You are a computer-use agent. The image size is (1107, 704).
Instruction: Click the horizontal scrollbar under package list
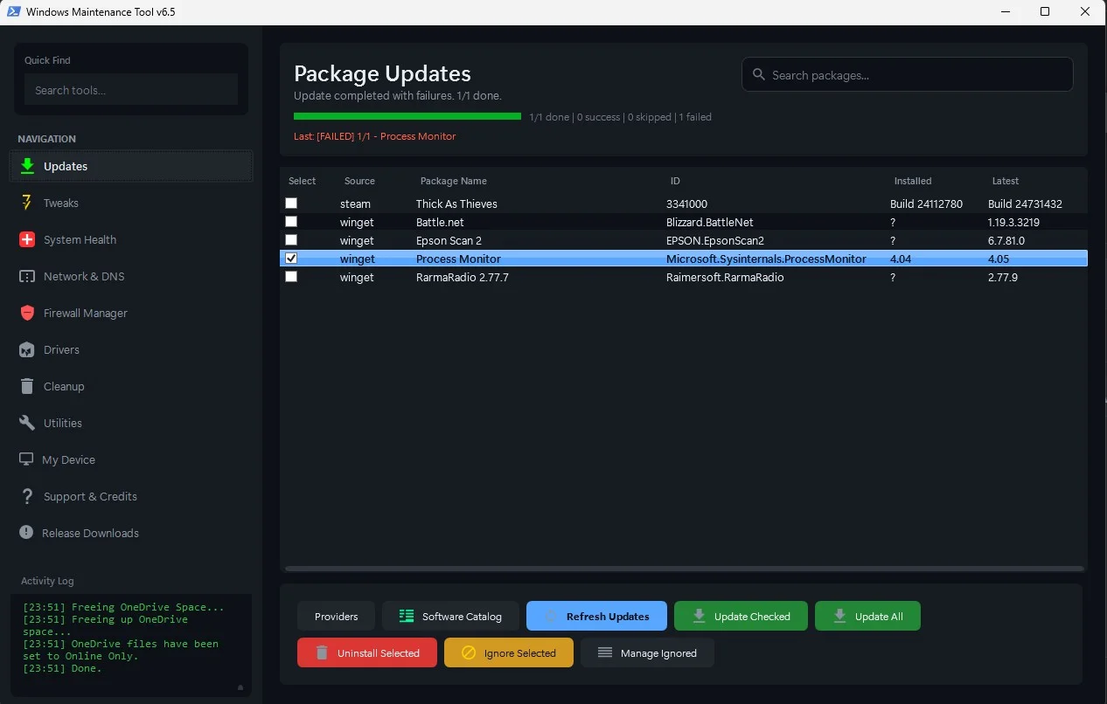tap(683, 569)
